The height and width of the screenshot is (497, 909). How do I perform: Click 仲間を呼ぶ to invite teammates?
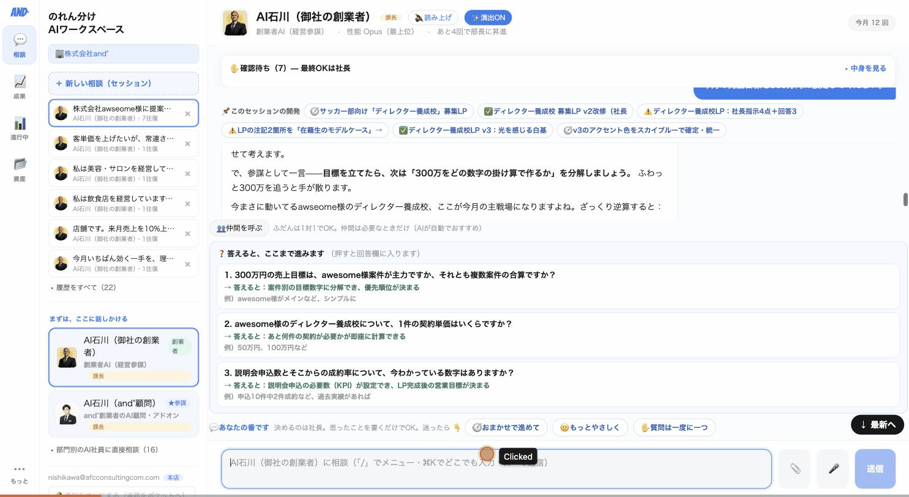(x=239, y=228)
